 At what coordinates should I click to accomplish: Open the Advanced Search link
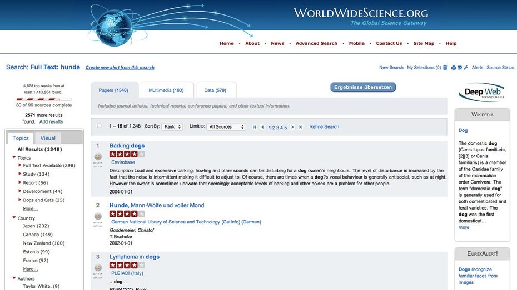click(316, 43)
